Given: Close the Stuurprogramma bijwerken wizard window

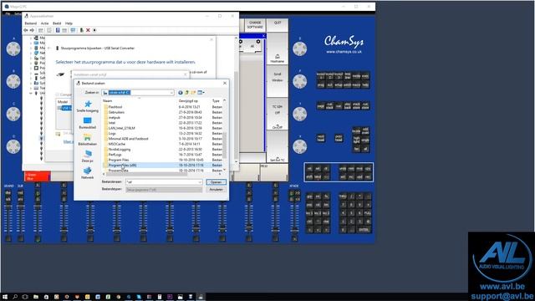Looking at the screenshot, I should [211, 39].
